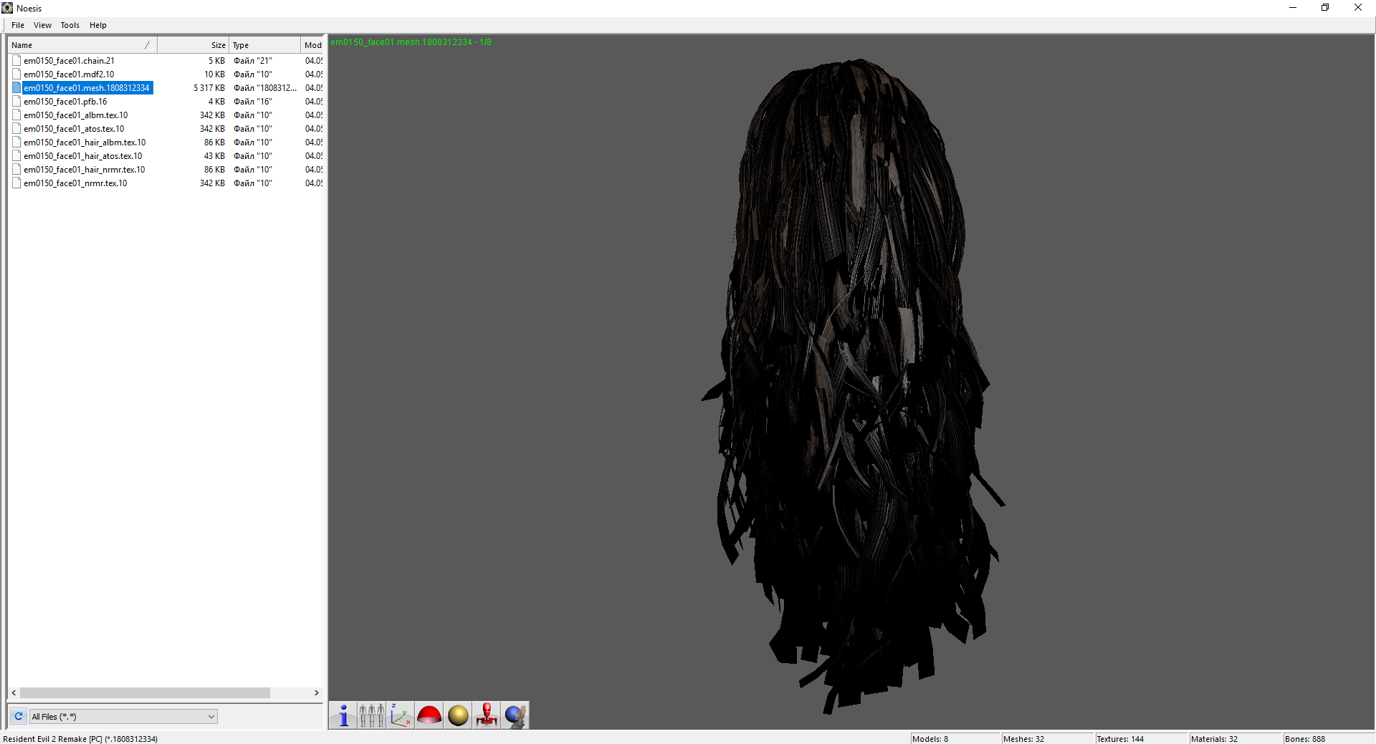Click the right arrow of the file list scrollbar
The width and height of the screenshot is (1376, 744).
pos(317,693)
